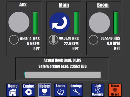Click the Aux hoist gray rotation indicator
The image size is (130, 97).
click(19, 22)
